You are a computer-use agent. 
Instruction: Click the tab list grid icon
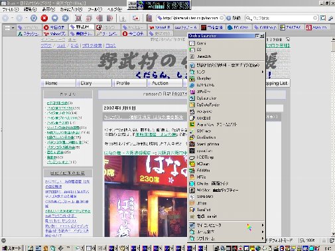click(7, 28)
